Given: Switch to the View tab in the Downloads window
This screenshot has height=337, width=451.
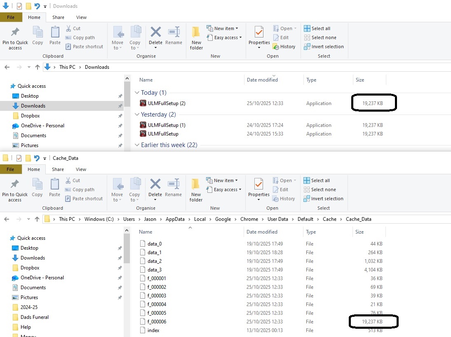Looking at the screenshot, I should pyautogui.click(x=81, y=17).
